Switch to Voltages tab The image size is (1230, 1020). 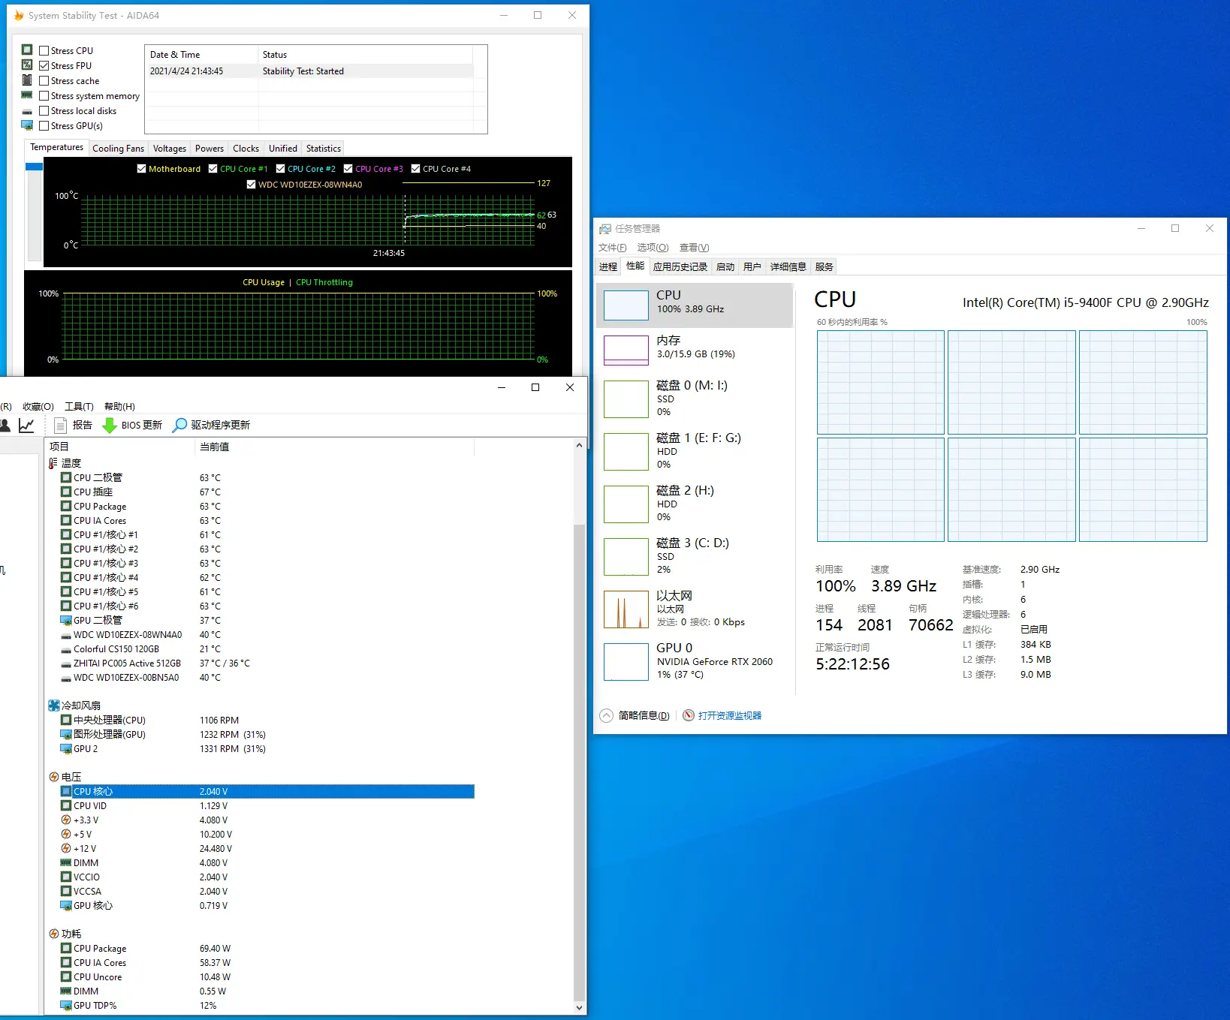pyautogui.click(x=170, y=149)
